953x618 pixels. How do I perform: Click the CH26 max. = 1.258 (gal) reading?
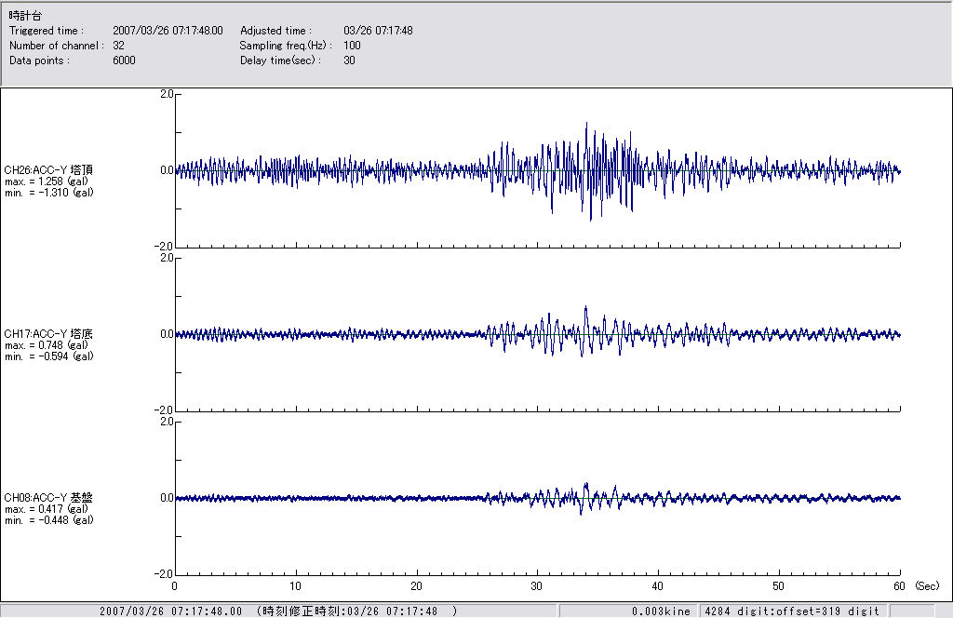click(47, 181)
